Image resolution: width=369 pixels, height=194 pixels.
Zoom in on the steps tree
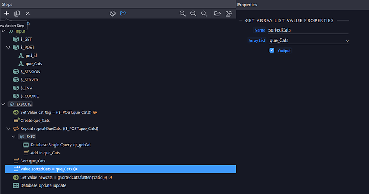click(182, 13)
